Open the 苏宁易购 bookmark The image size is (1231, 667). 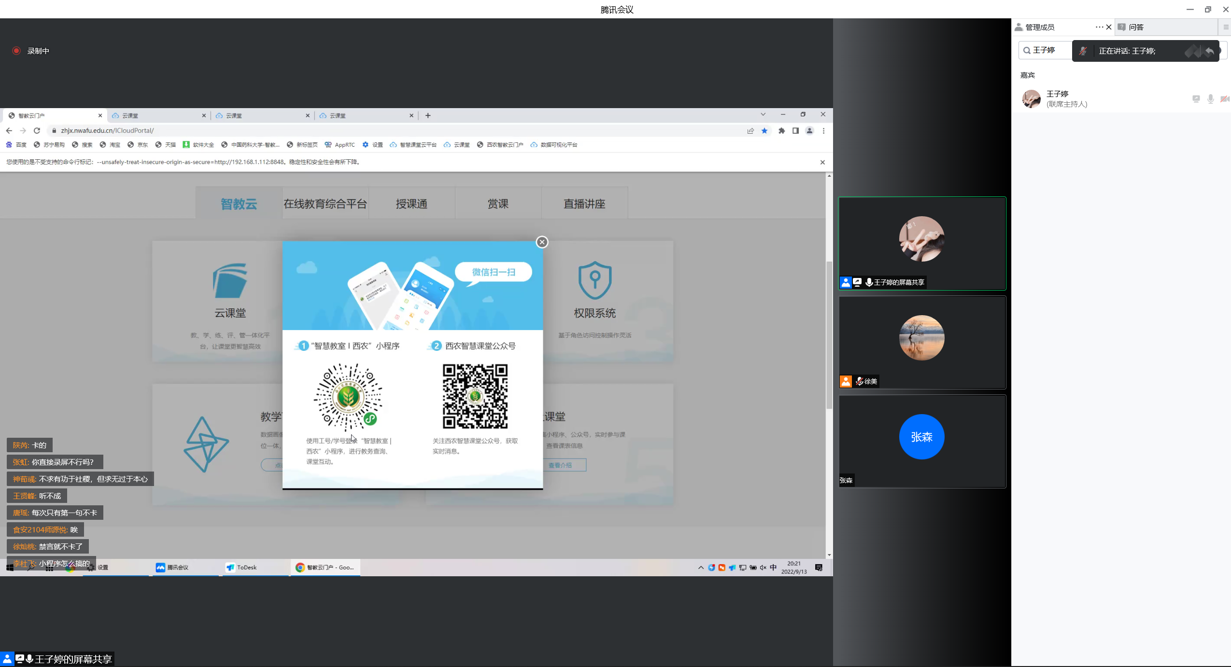coord(49,144)
